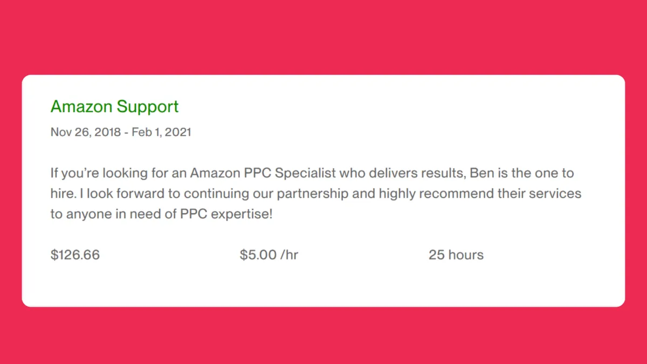Click the Feb 1, 2021 end date
Image resolution: width=647 pixels, height=364 pixels.
161,132
